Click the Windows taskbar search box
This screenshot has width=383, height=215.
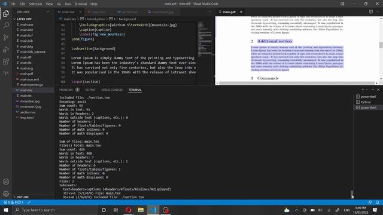pos(55,210)
